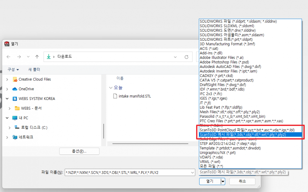
Task: Select the WEBS - 문서 folder icon
Action: point(17,108)
